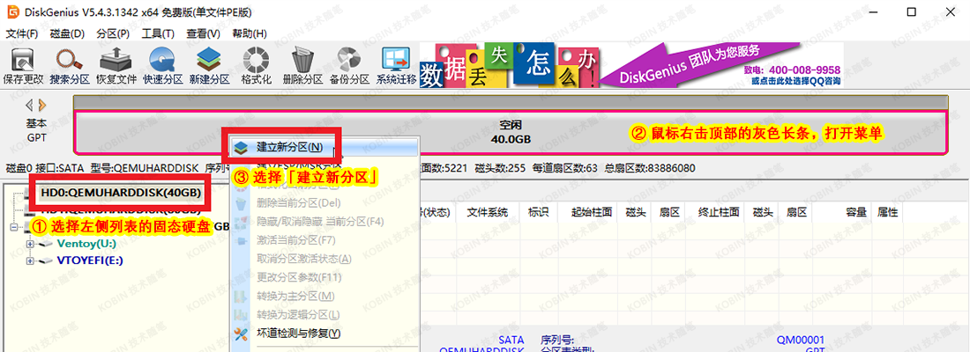Click the layered icon beside 建立新分区(N)
Viewport: 970px width, 352px height.
(x=242, y=148)
